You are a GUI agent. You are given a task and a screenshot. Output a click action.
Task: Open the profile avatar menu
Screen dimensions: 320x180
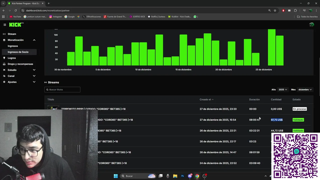point(311,25)
